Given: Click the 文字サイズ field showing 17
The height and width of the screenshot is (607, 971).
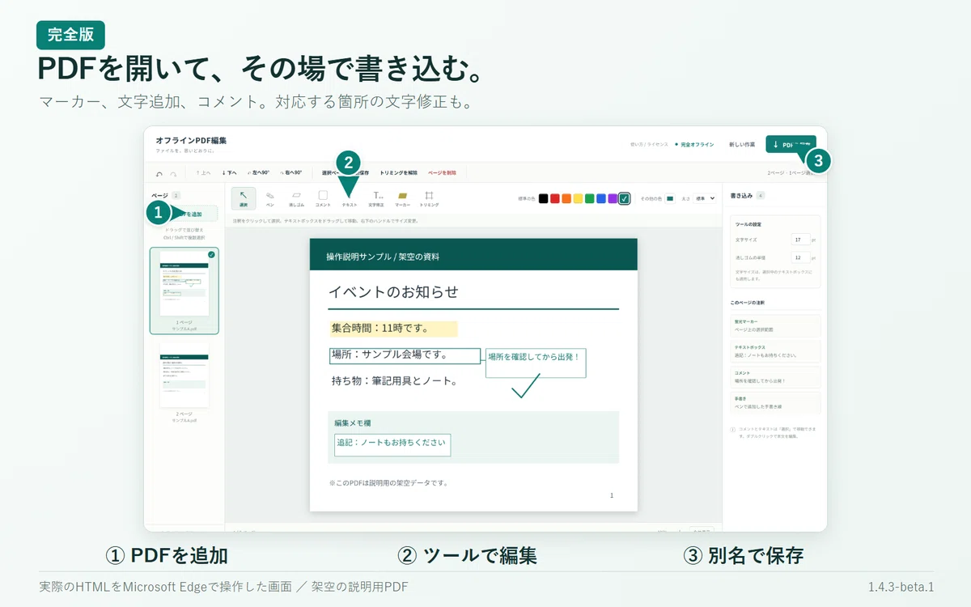Looking at the screenshot, I should (x=799, y=240).
